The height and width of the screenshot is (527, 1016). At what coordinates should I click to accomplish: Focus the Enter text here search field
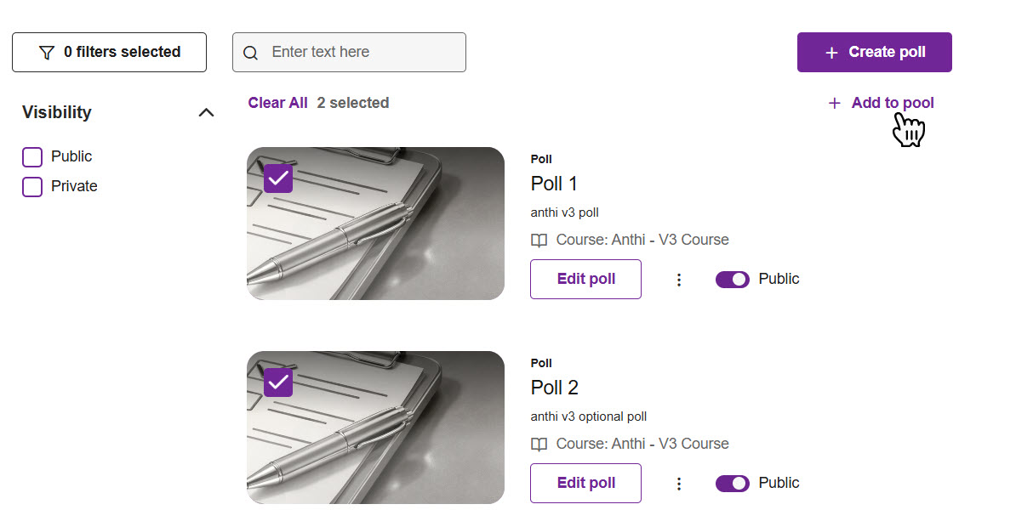[x=362, y=53]
